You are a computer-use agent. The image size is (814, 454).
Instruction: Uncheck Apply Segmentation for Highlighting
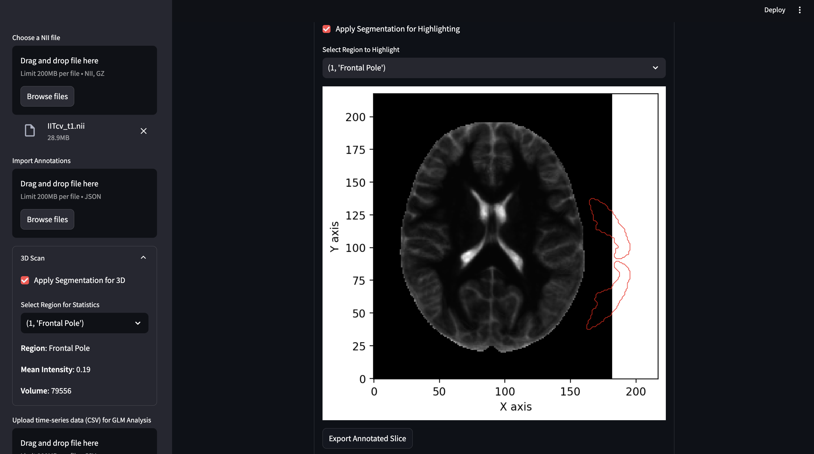(327, 29)
